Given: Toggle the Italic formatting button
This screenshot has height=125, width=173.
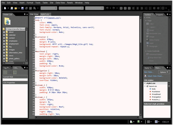Looking at the screenshot, I should (125, 8).
